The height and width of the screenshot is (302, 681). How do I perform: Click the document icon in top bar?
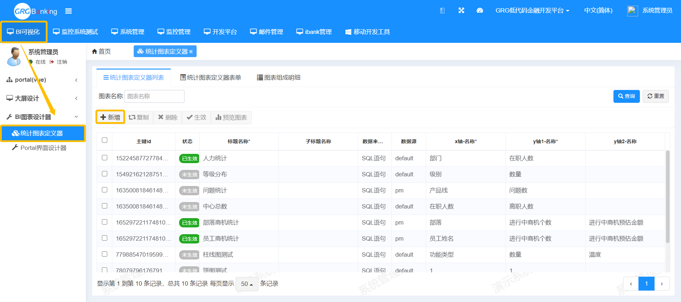[442, 11]
